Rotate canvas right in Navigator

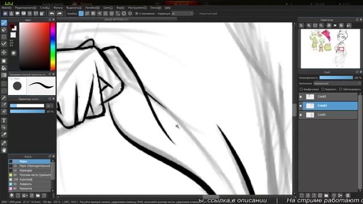[341, 25]
